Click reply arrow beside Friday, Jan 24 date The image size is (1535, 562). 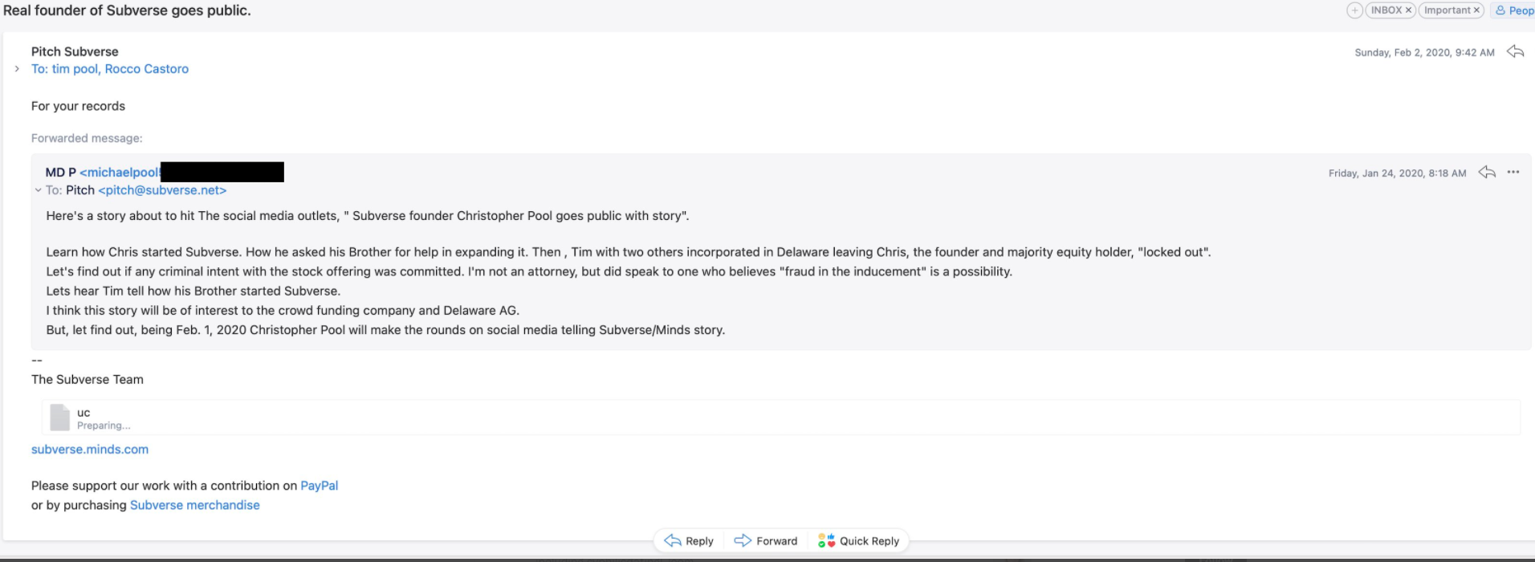pyautogui.click(x=1487, y=172)
